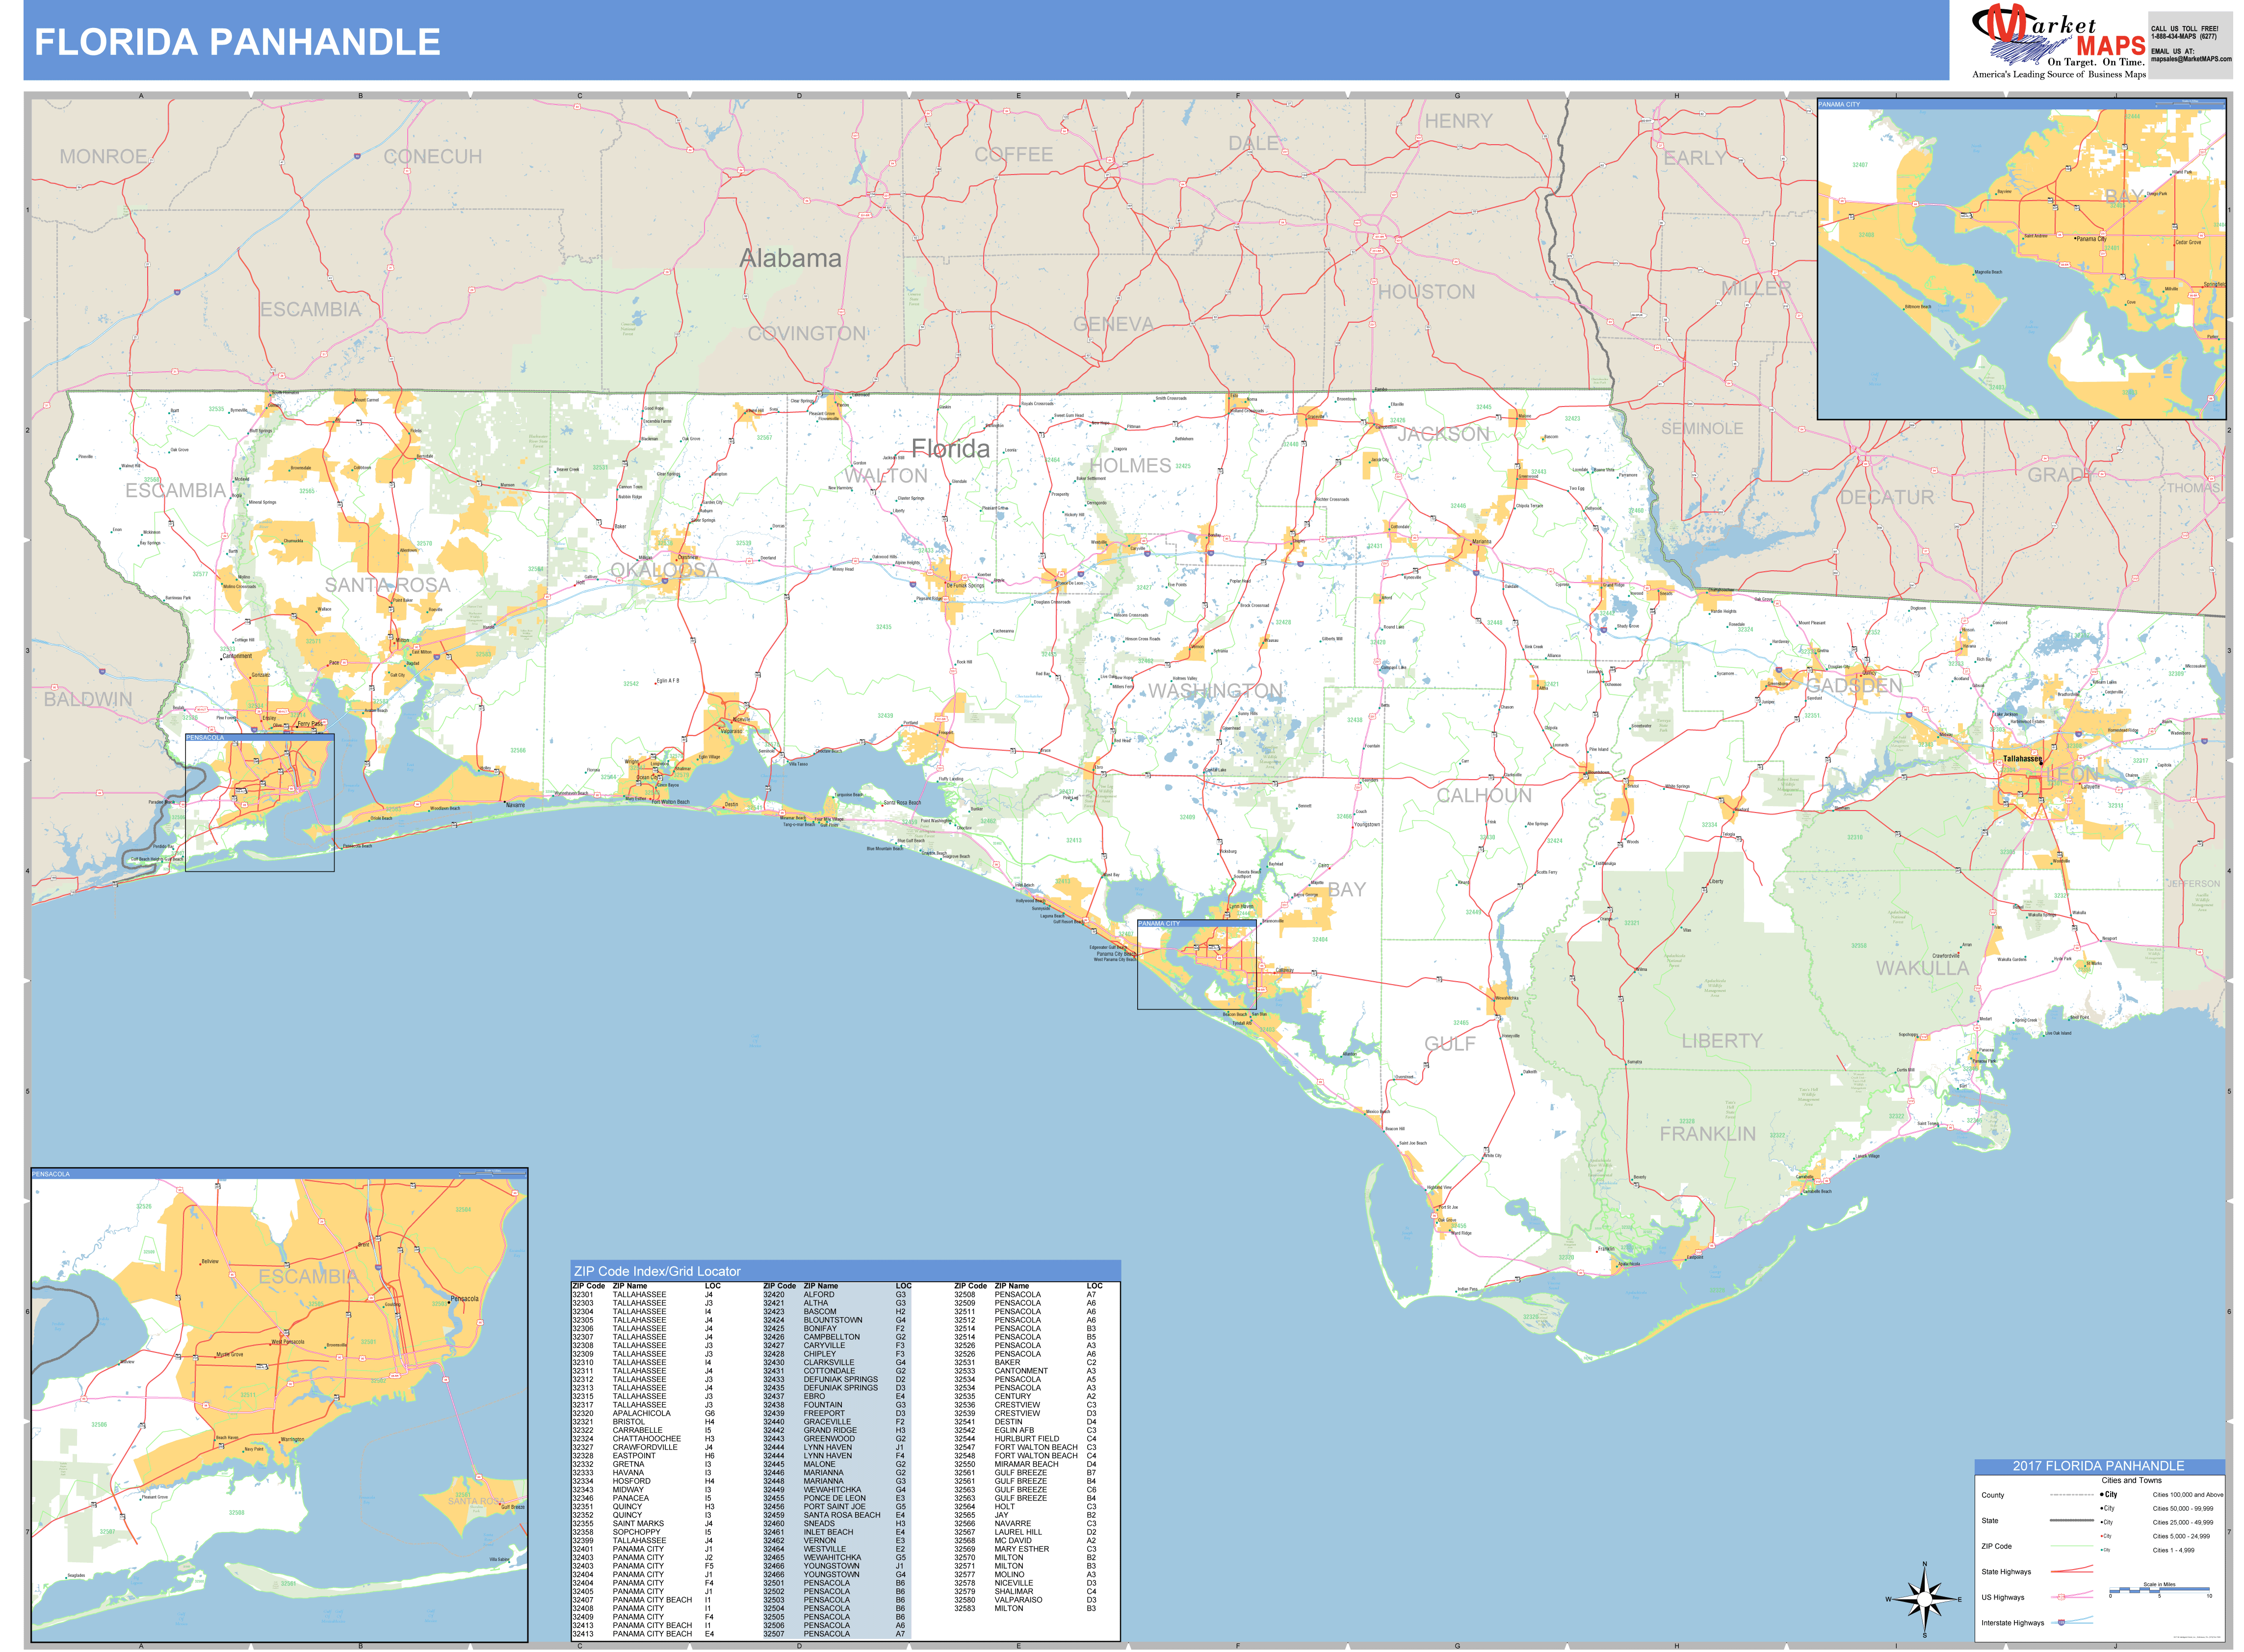Select the 32566 NAVARRE index row
The image size is (2244, 1652).
(1024, 1523)
